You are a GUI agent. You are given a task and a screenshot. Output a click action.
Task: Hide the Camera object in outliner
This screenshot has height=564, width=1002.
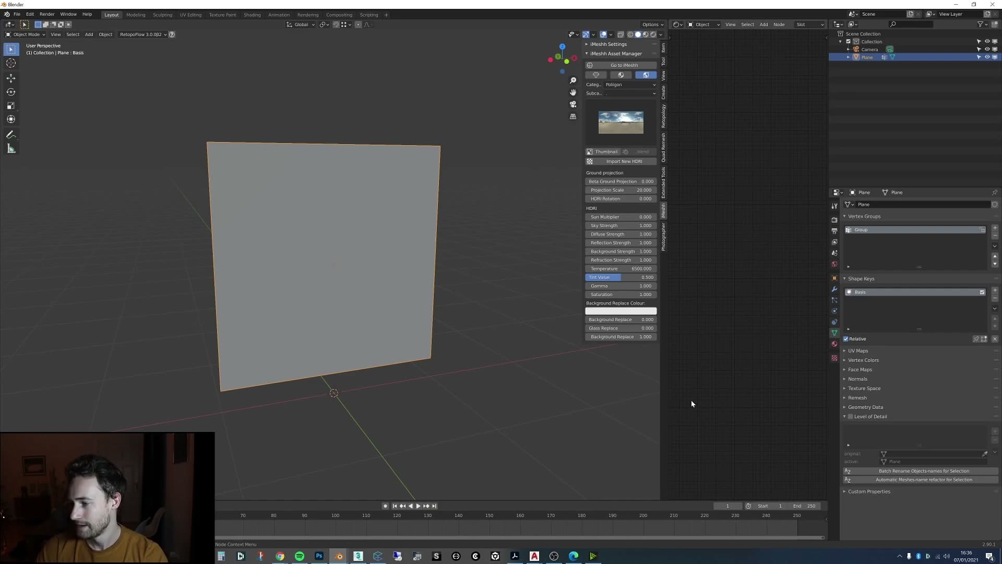tap(987, 50)
